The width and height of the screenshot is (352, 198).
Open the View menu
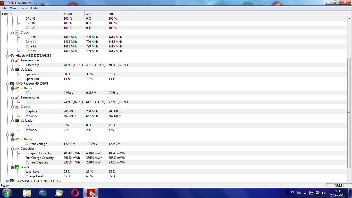[13, 8]
